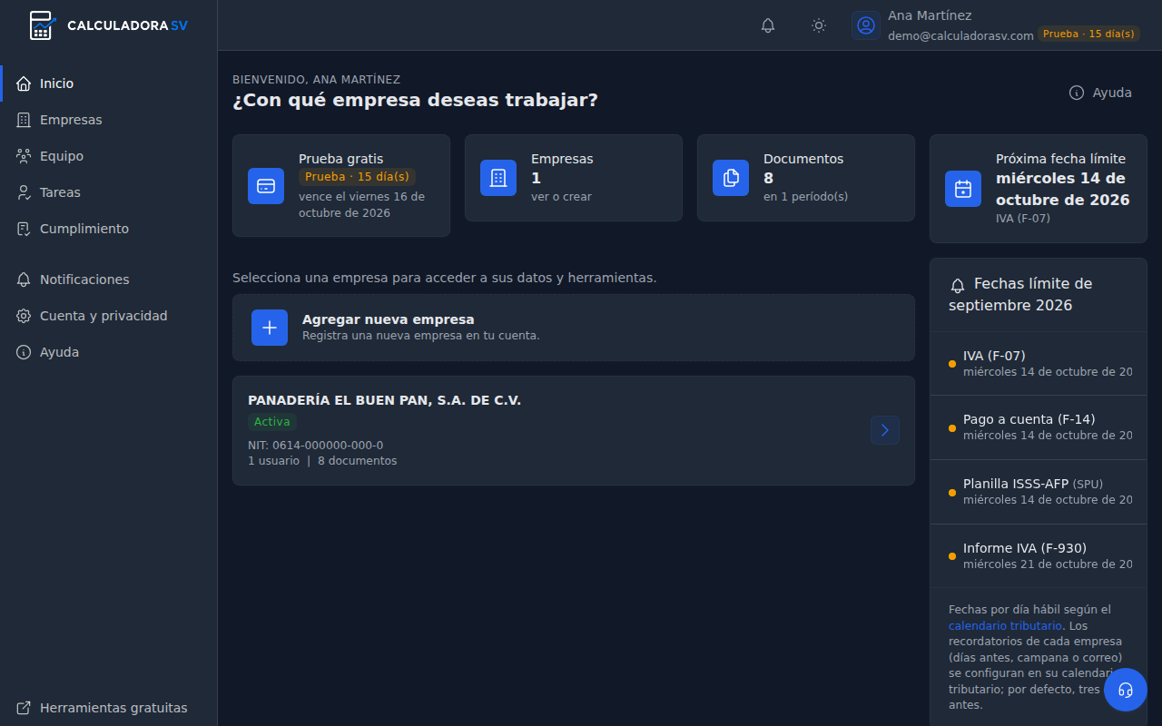The height and width of the screenshot is (726, 1162).
Task: Click the CalculadoraSV logo
Action: pos(109,25)
